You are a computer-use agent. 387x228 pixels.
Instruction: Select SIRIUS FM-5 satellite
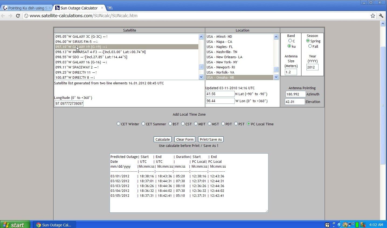coord(126,42)
